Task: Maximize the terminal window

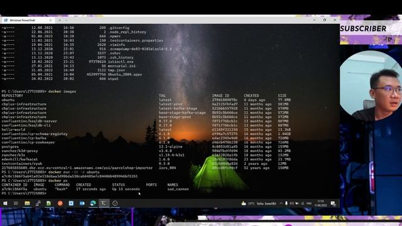Action: (325, 20)
